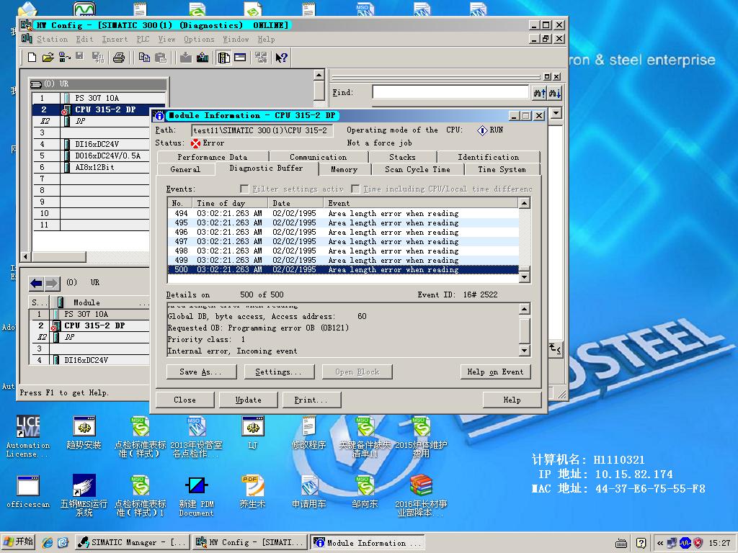738x553 pixels.
Task: Click the keyboard icon in the system tray
Action: (x=621, y=543)
